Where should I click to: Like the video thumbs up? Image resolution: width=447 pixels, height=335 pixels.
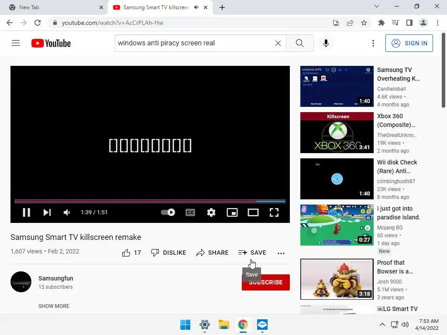click(131, 253)
